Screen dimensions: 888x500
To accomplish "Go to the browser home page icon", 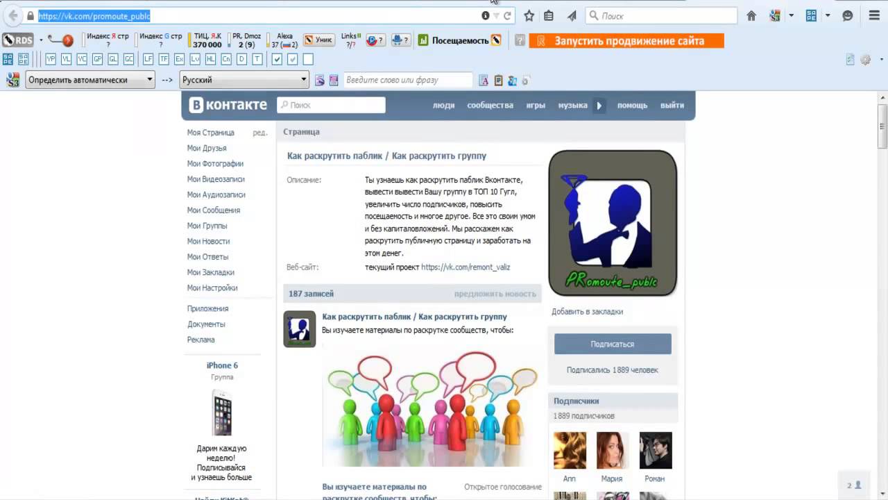I will click(751, 15).
